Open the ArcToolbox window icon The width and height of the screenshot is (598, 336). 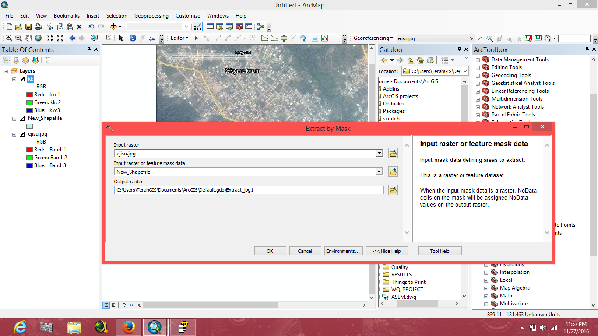239,27
